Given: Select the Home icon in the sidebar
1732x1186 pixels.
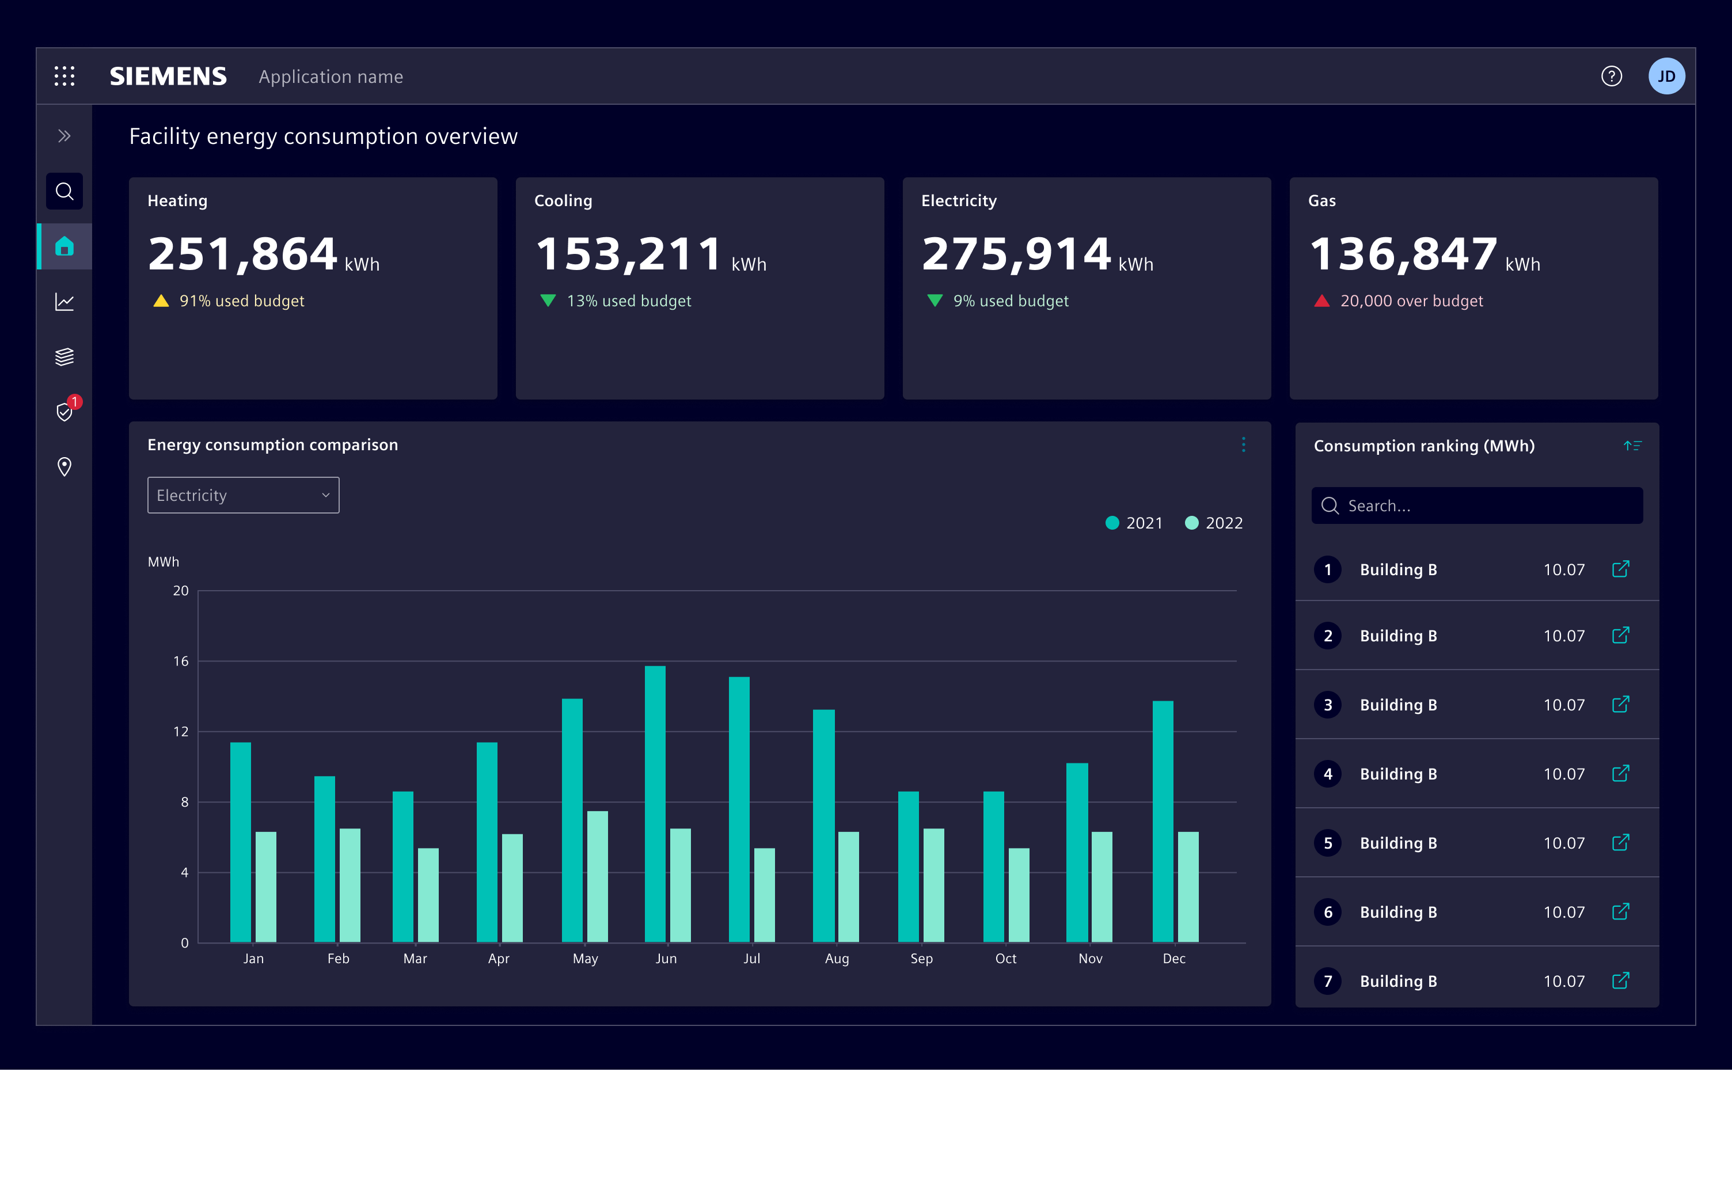Looking at the screenshot, I should 64,246.
